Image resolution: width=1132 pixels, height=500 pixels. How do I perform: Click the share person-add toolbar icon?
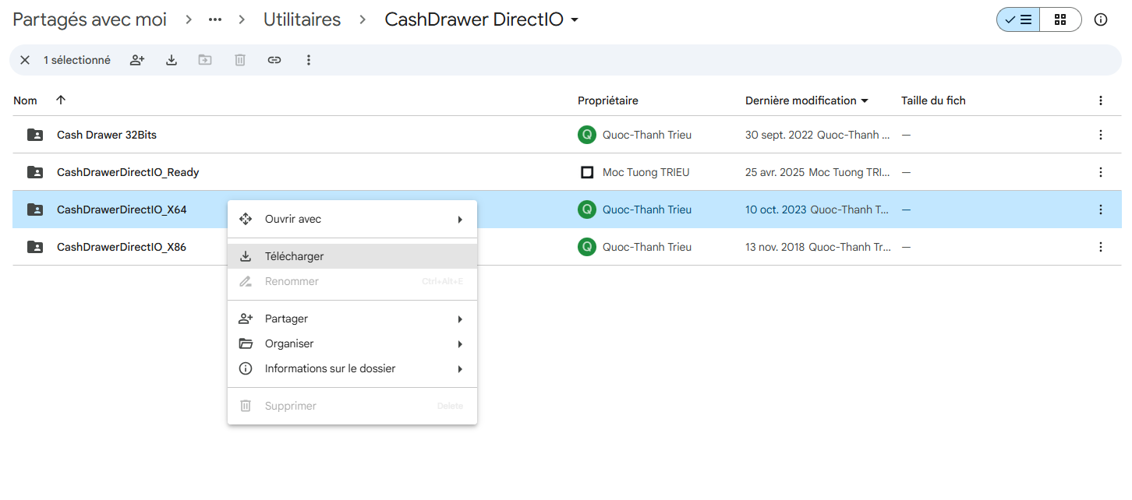click(137, 60)
